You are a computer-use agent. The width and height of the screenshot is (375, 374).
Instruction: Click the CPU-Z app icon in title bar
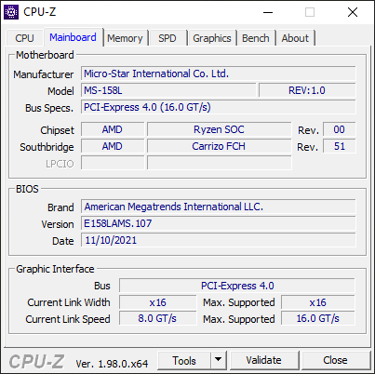click(11, 12)
